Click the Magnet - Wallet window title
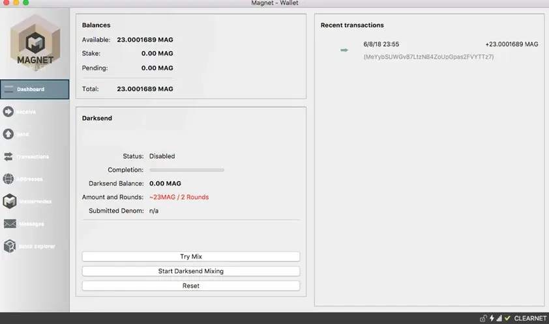 274,3
